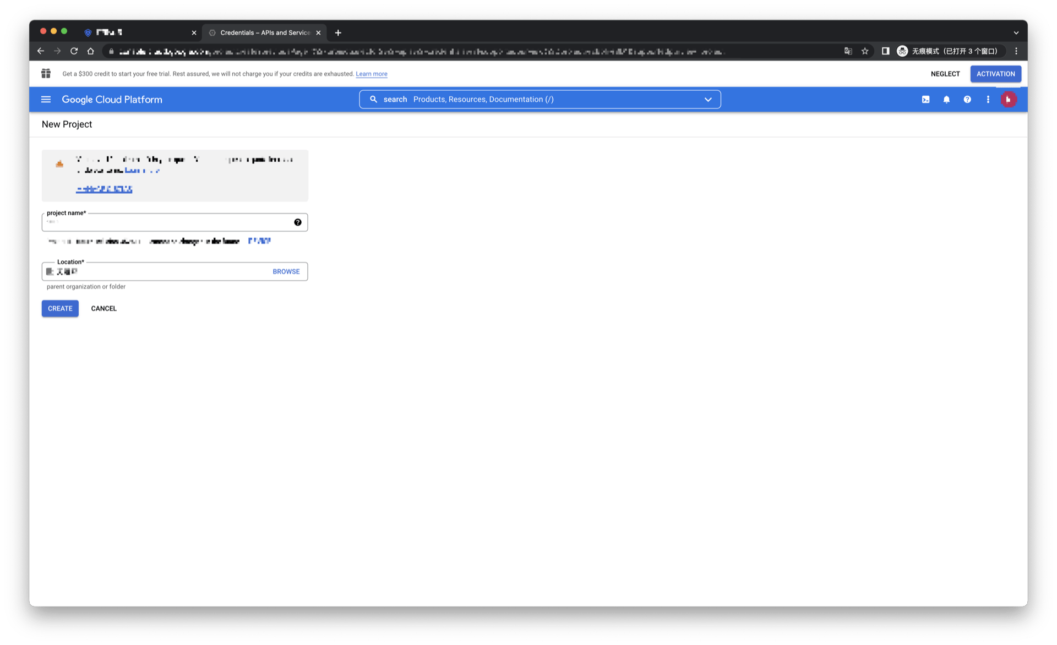Reload the page
1057x645 pixels.
click(x=74, y=51)
